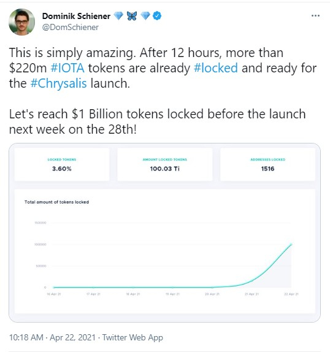Open the #IOTA hashtag link
Image resolution: width=330 pixels, height=352 pixels.
click(x=67, y=68)
